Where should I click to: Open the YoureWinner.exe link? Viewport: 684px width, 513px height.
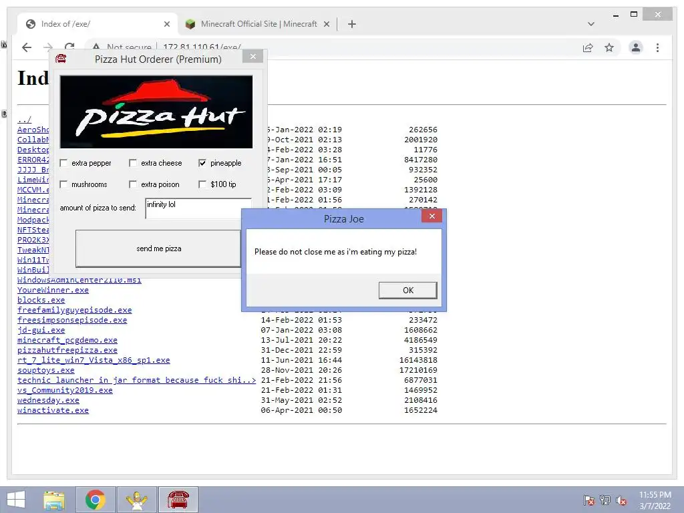click(53, 290)
